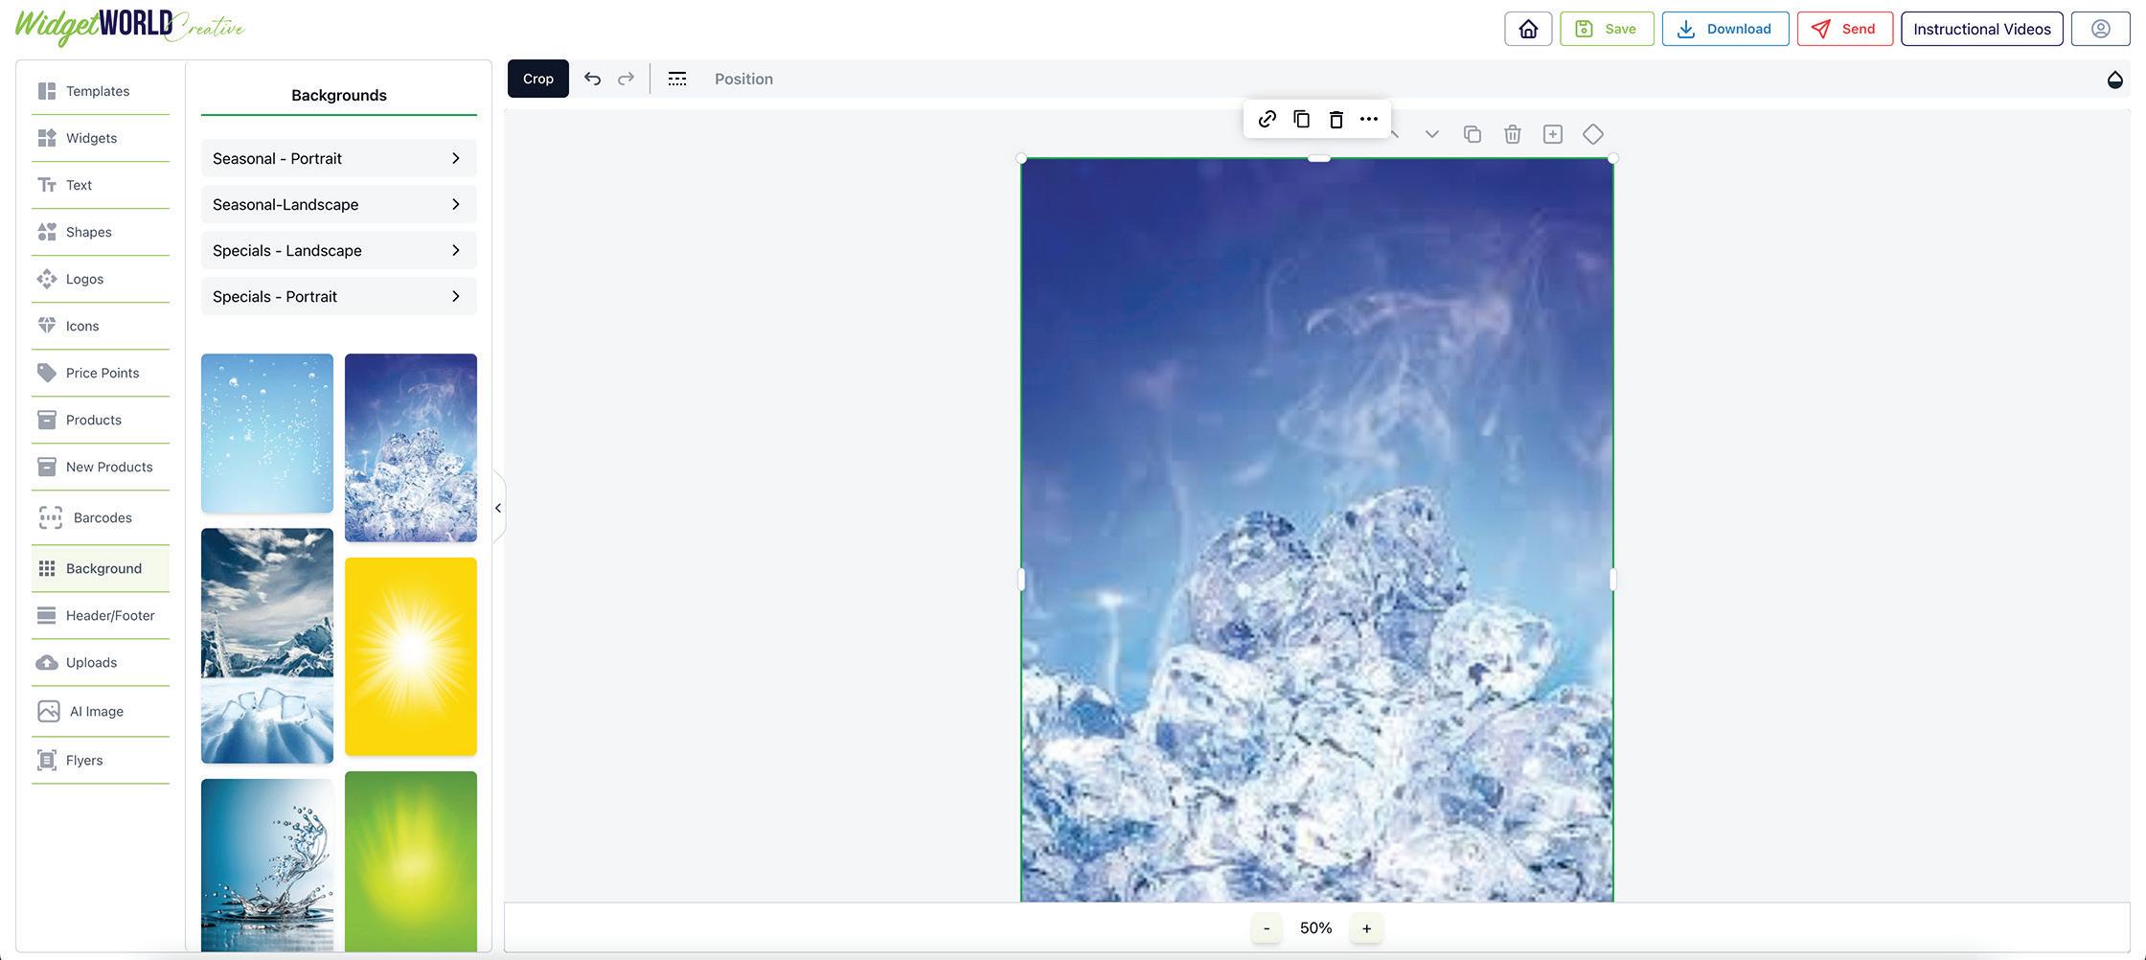Zoom out with minus button
Image resolution: width=2146 pixels, height=960 pixels.
pos(1267,927)
